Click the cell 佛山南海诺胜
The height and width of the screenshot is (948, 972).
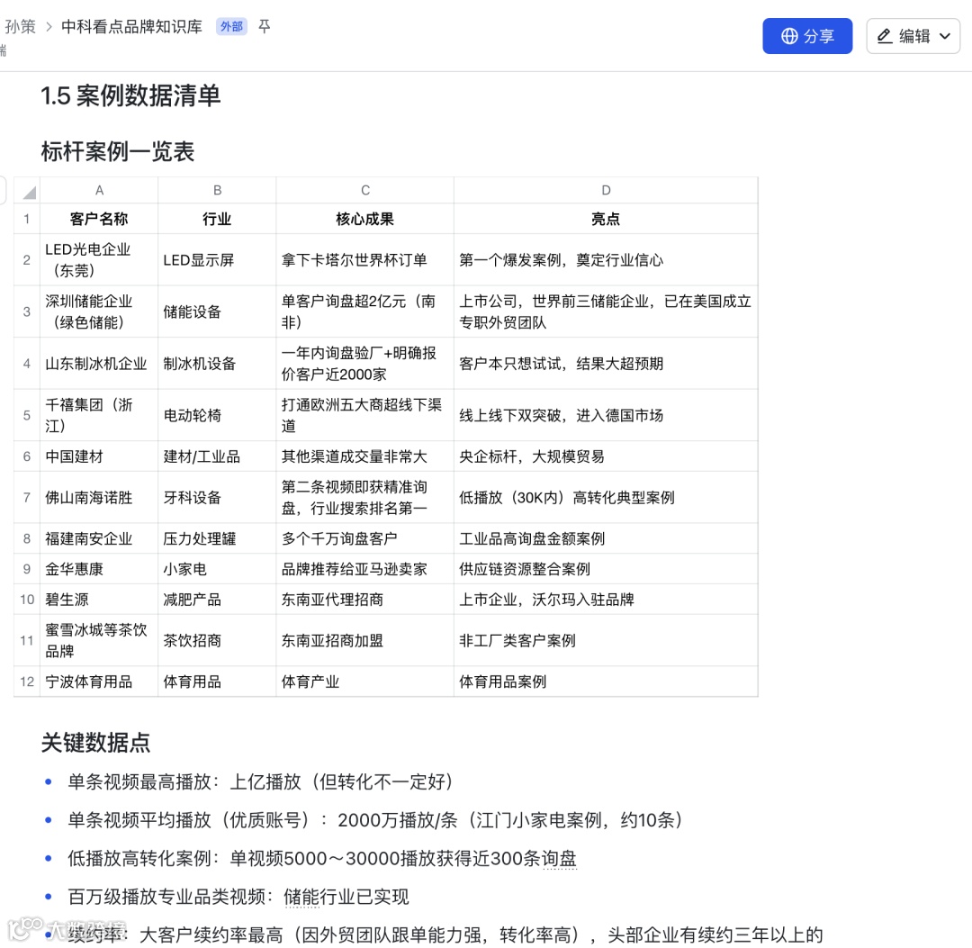(x=99, y=497)
